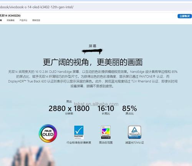
Task: Click the 屏占比 label under 85%
Action: click(x=129, y=114)
